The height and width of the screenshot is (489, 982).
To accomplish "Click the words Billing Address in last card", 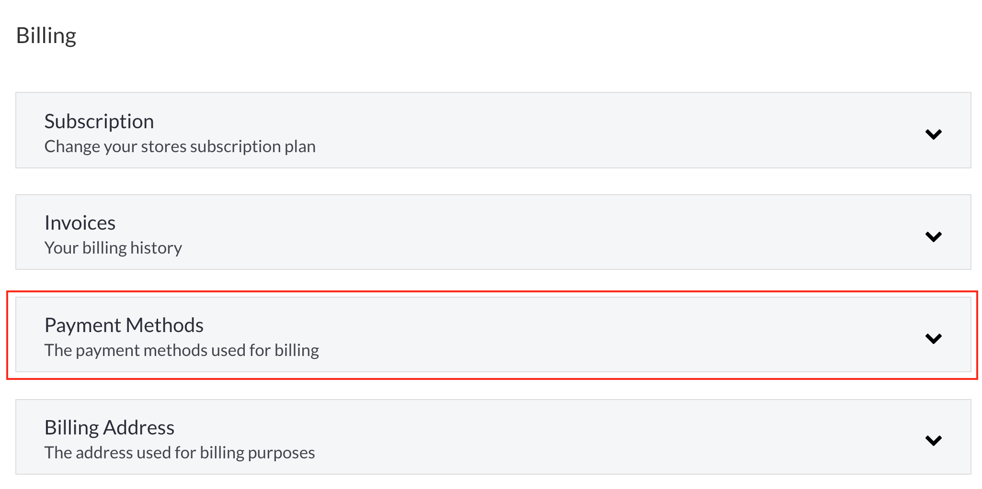I will (x=109, y=428).
